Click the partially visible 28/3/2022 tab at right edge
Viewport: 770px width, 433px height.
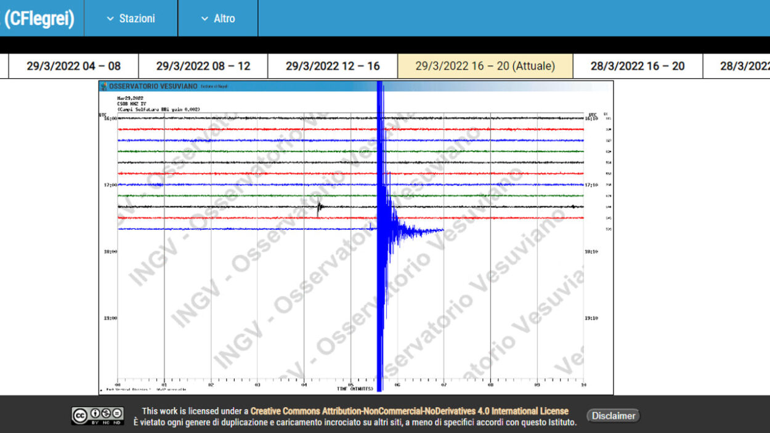[737, 66]
